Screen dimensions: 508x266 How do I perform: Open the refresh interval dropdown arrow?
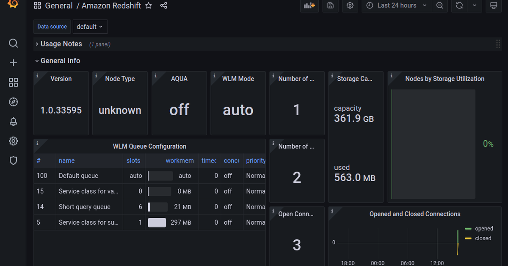[475, 5]
